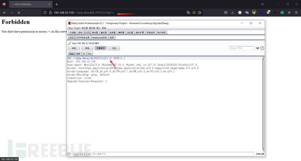This screenshot has height=161, width=301.
Task: Open the 窗口 menu in Burp
Action: pos(98,28)
